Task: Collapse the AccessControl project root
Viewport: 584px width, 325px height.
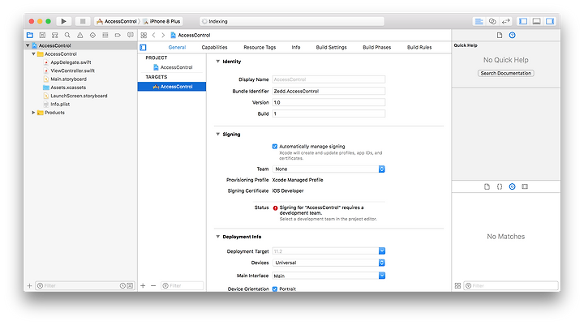Action: point(28,45)
